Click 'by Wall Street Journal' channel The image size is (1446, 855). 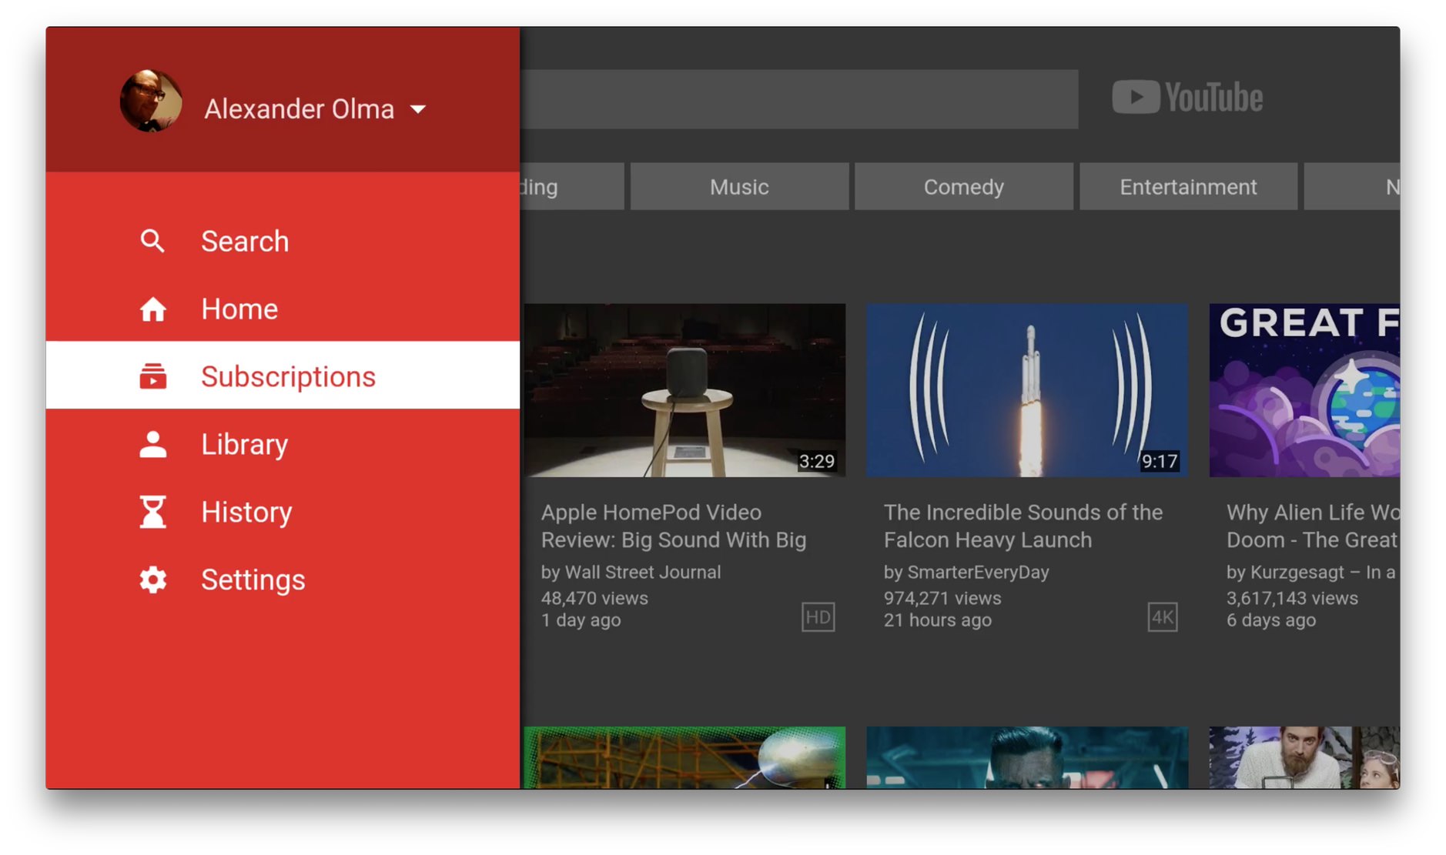point(631,572)
